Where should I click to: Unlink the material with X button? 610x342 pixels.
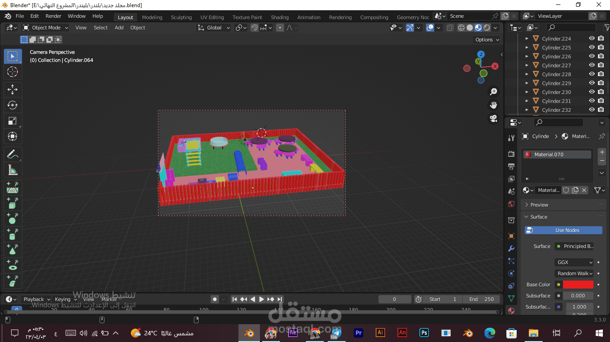[584, 190]
